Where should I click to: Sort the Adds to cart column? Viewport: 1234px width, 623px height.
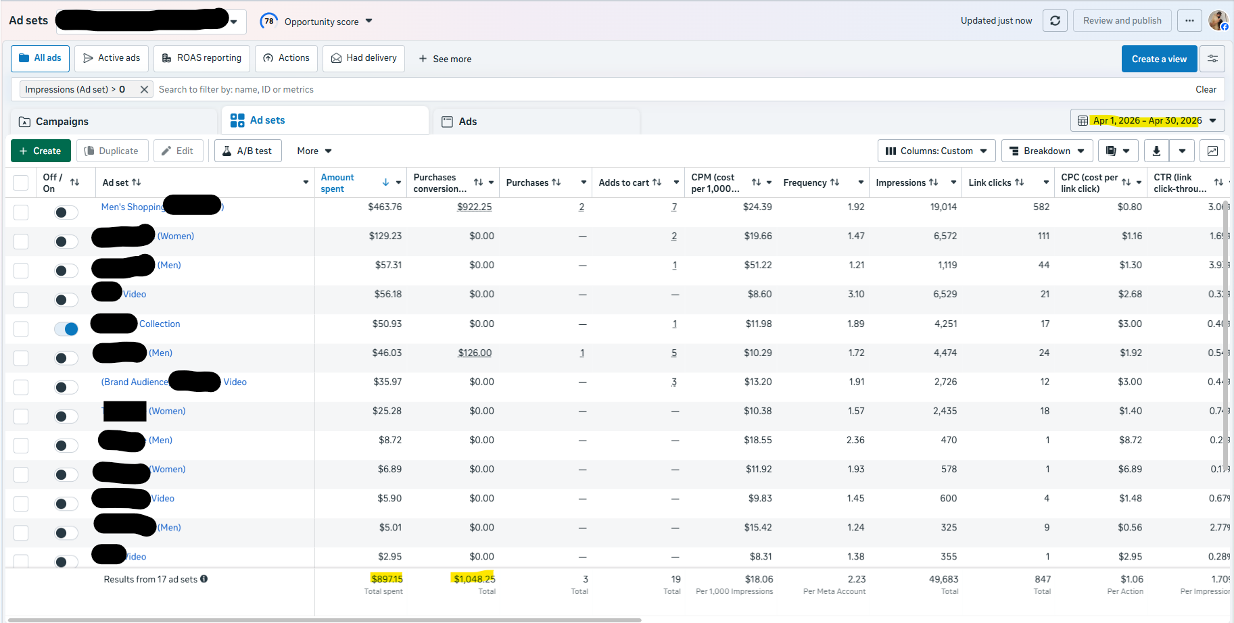(657, 182)
